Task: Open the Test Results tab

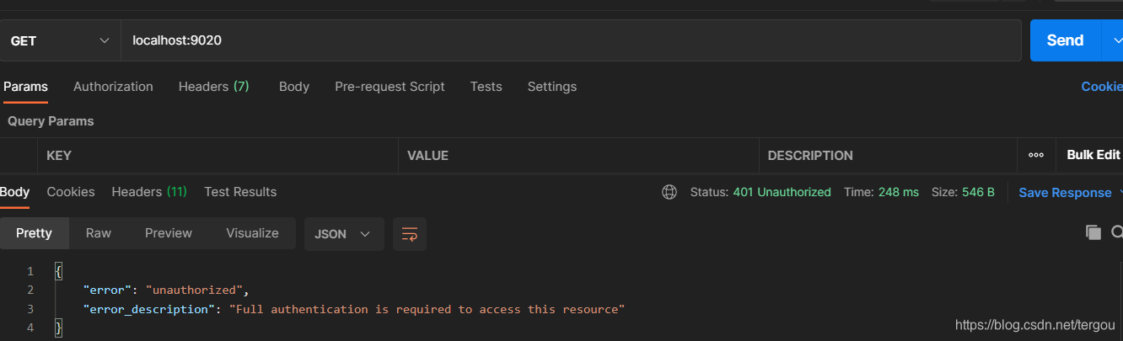Action: coord(240,192)
